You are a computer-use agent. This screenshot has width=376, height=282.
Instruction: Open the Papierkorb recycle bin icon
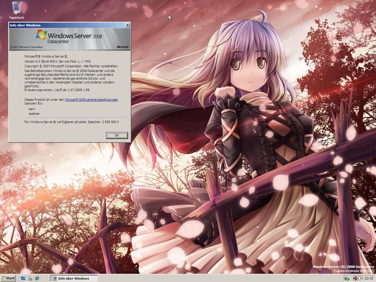[x=17, y=10]
